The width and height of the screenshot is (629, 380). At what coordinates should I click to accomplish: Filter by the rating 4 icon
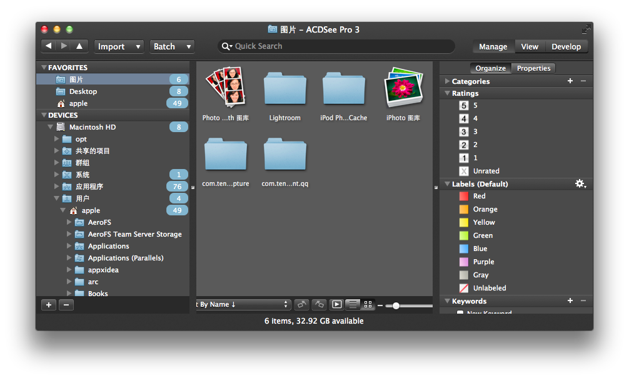(464, 118)
